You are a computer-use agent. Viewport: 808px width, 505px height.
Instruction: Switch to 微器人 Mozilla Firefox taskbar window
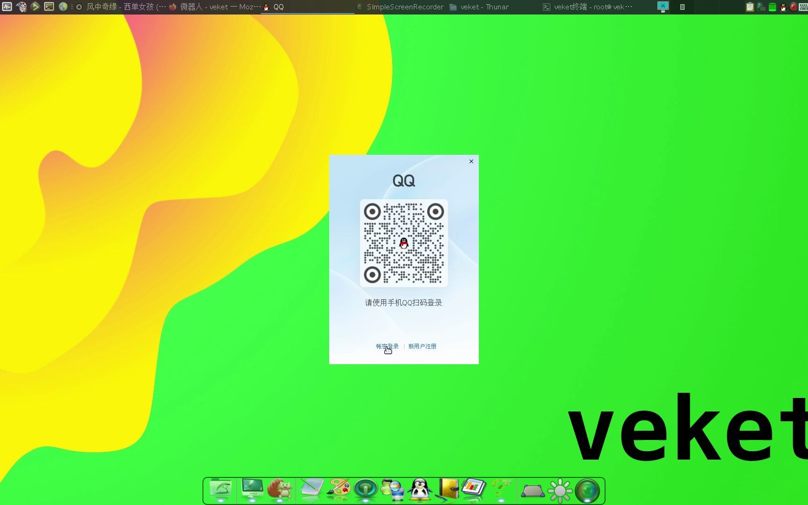(215, 7)
